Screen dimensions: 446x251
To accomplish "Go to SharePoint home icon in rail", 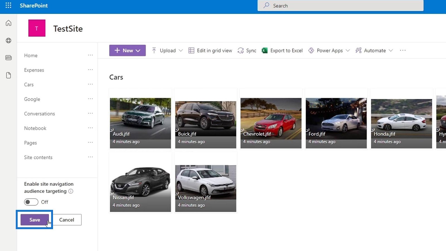I will click(x=8, y=23).
